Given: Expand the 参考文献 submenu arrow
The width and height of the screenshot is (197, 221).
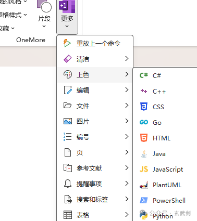Looking at the screenshot, I should coord(127,168).
